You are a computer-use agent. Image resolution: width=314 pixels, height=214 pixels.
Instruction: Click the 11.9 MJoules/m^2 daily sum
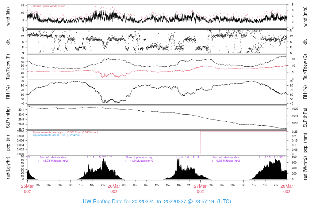click(x=139, y=161)
